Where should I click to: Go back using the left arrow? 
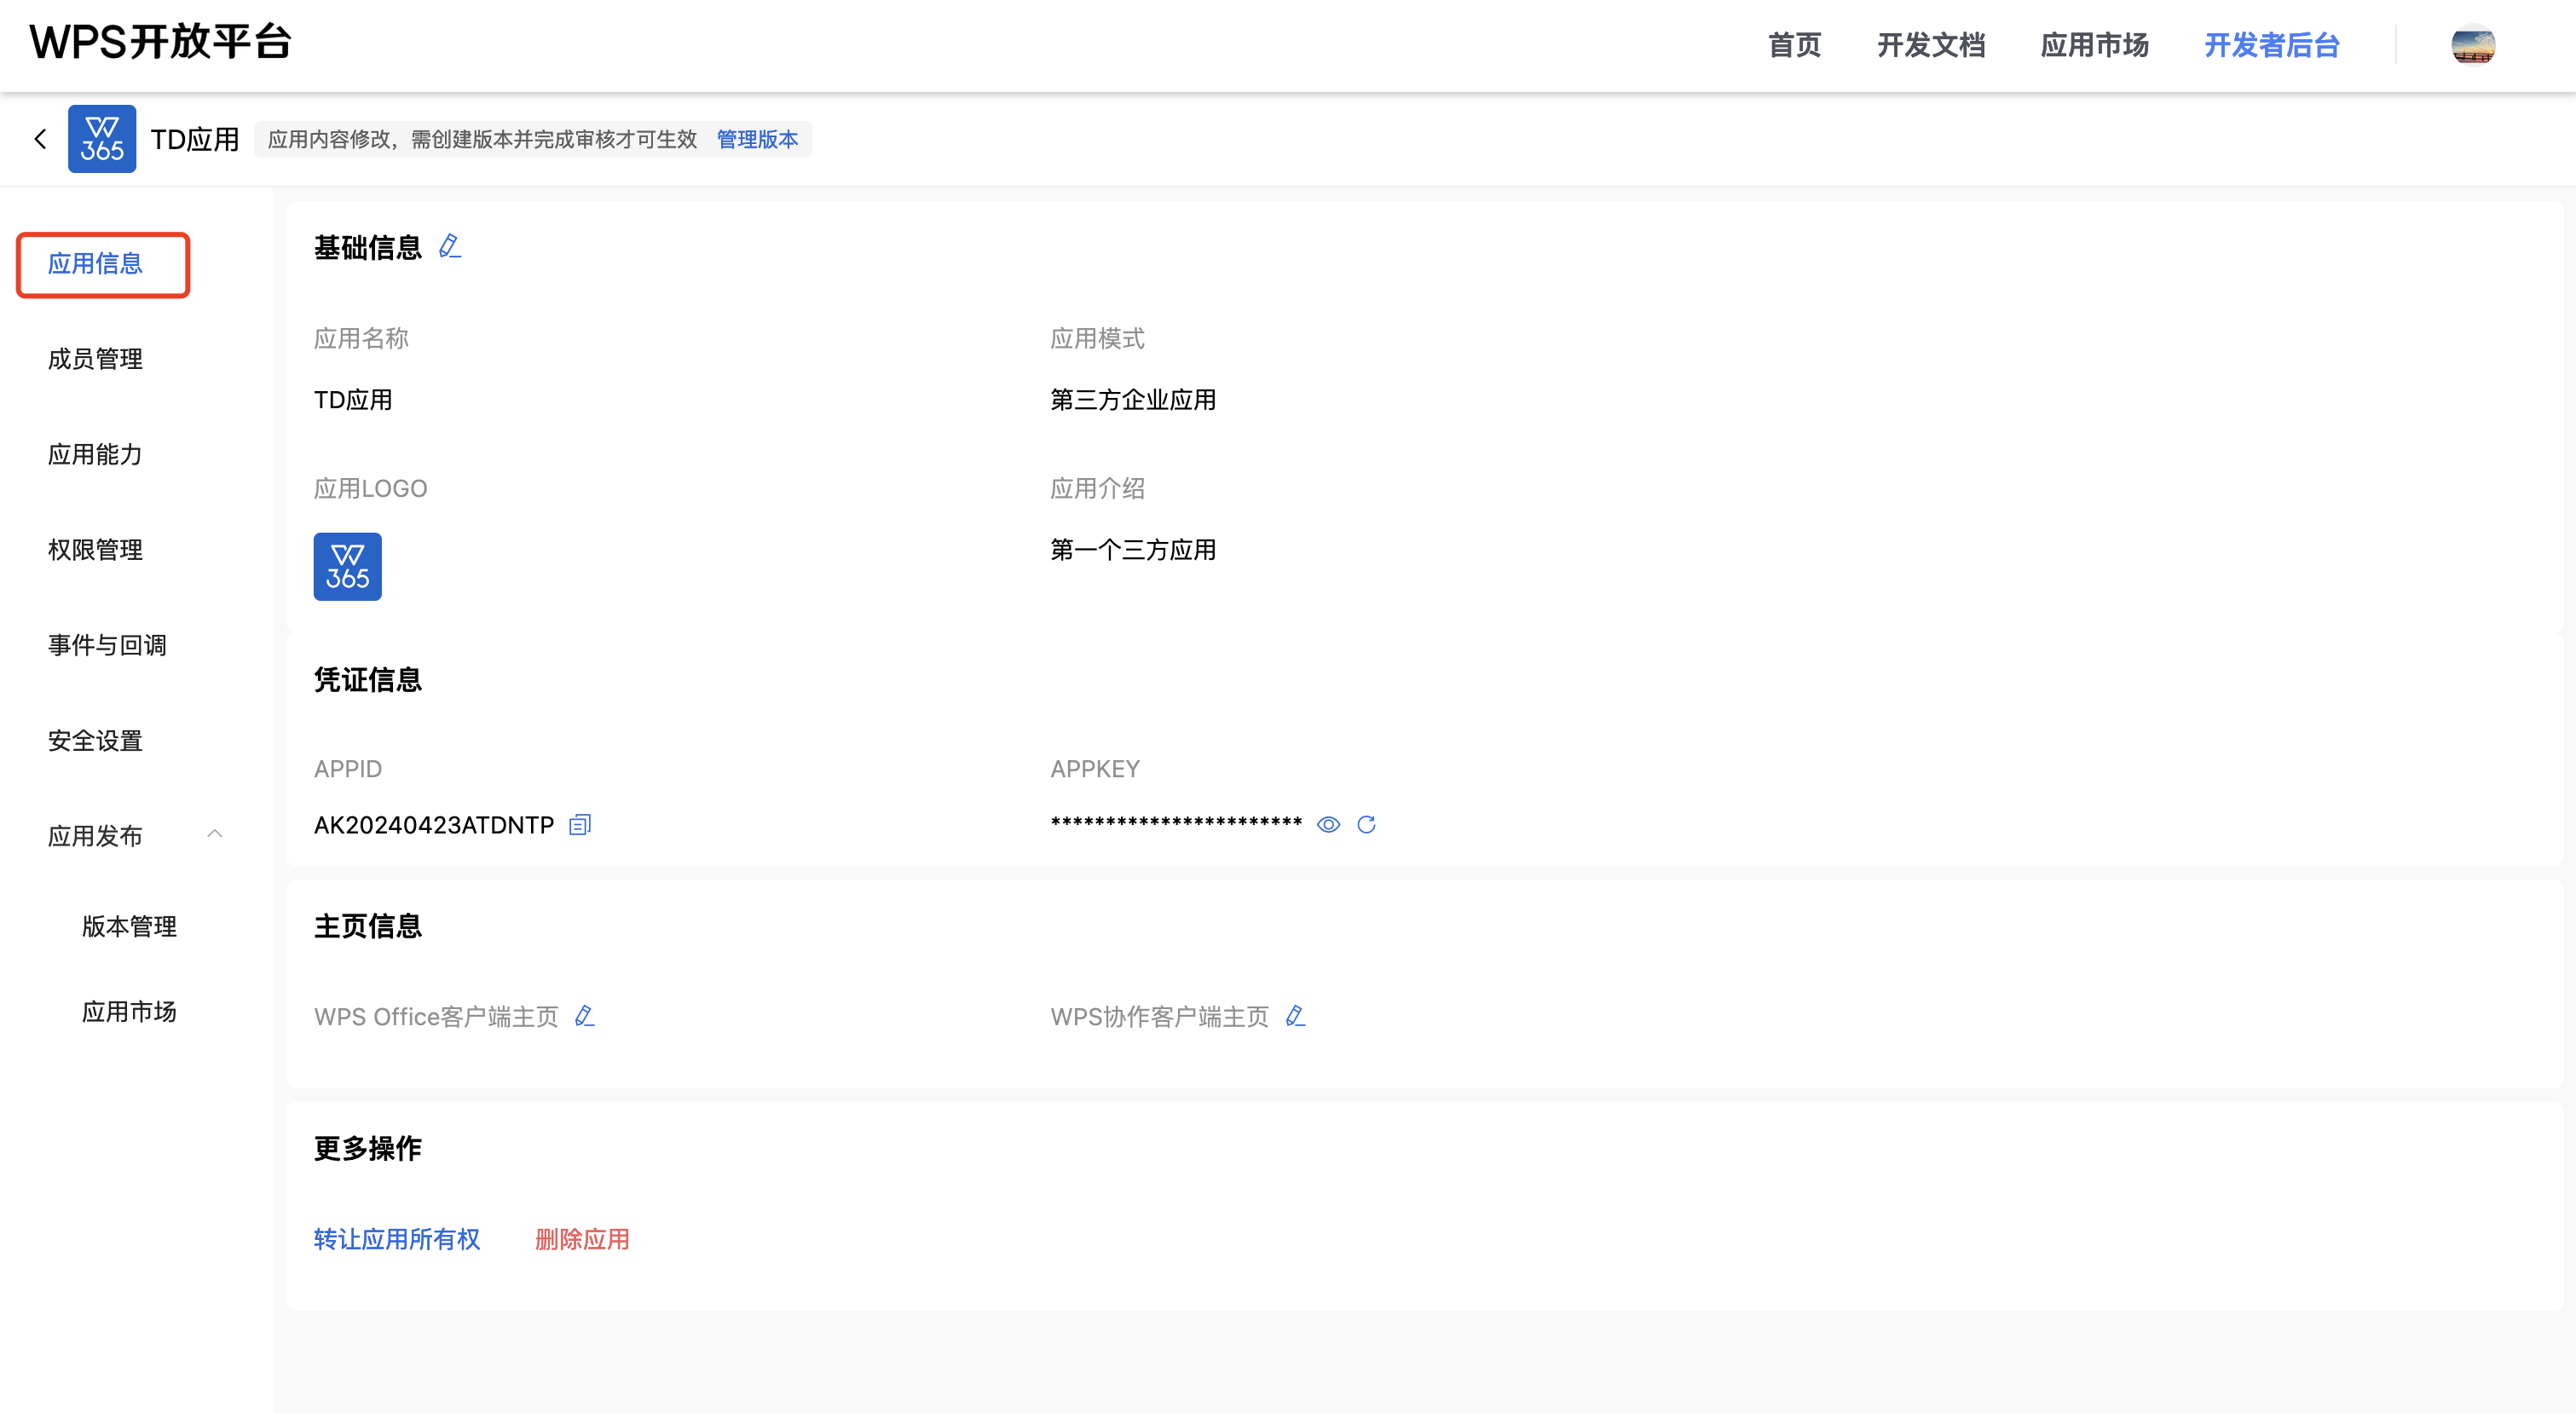tap(40, 139)
